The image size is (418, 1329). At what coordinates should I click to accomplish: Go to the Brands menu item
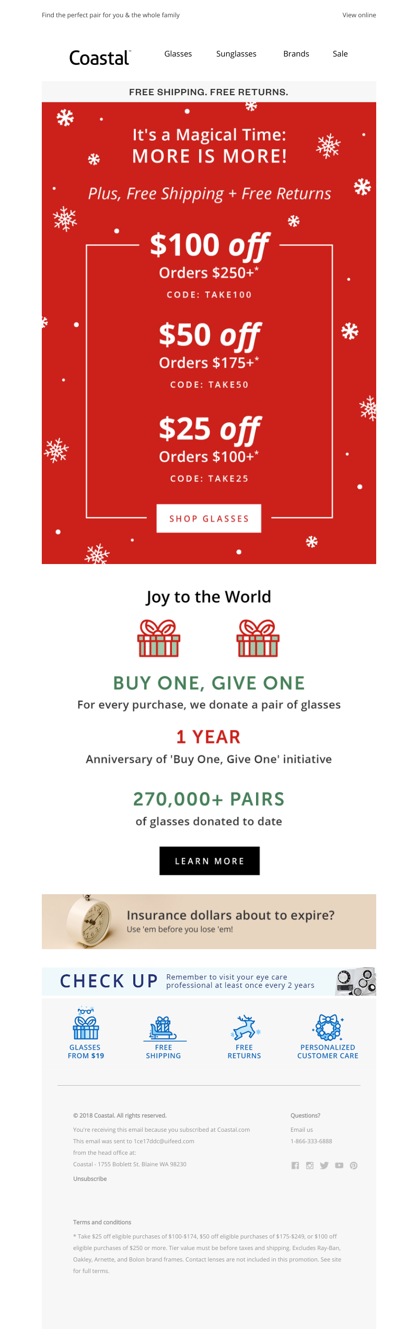296,54
